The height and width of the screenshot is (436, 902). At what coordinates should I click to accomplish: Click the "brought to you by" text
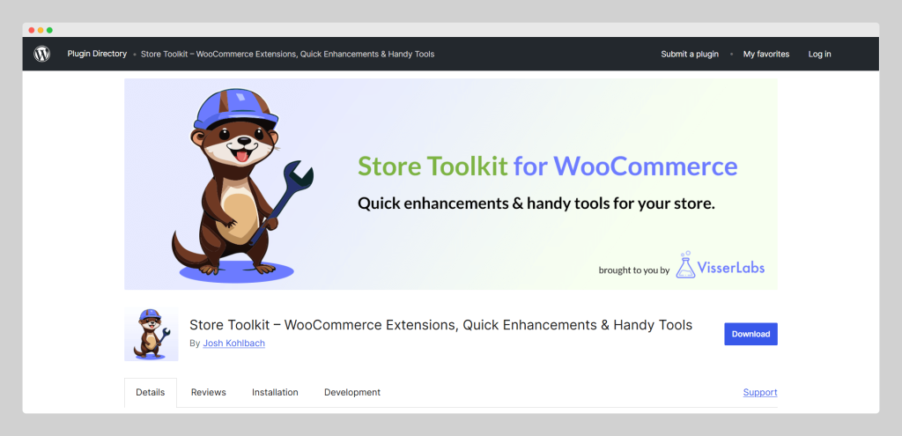[634, 270]
